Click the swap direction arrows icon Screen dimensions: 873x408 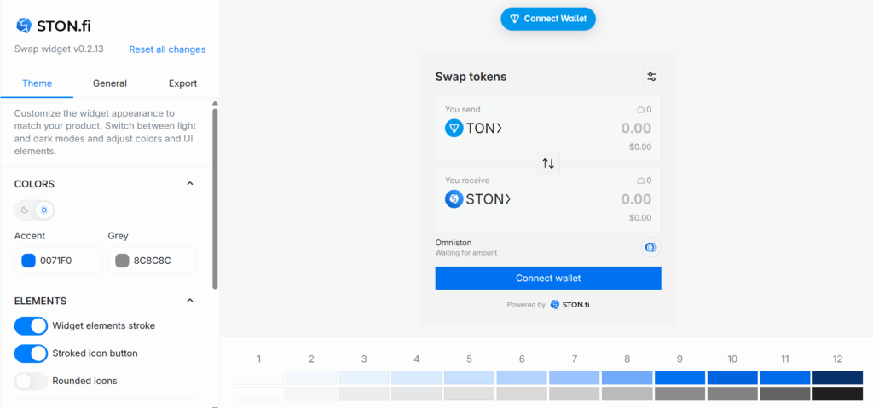548,163
